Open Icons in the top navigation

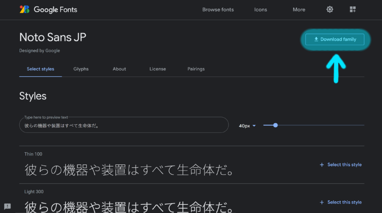coord(260,10)
